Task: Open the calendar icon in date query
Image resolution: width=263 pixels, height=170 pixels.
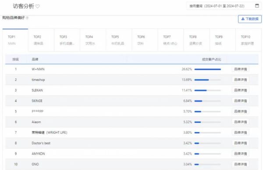Action: (x=257, y=6)
